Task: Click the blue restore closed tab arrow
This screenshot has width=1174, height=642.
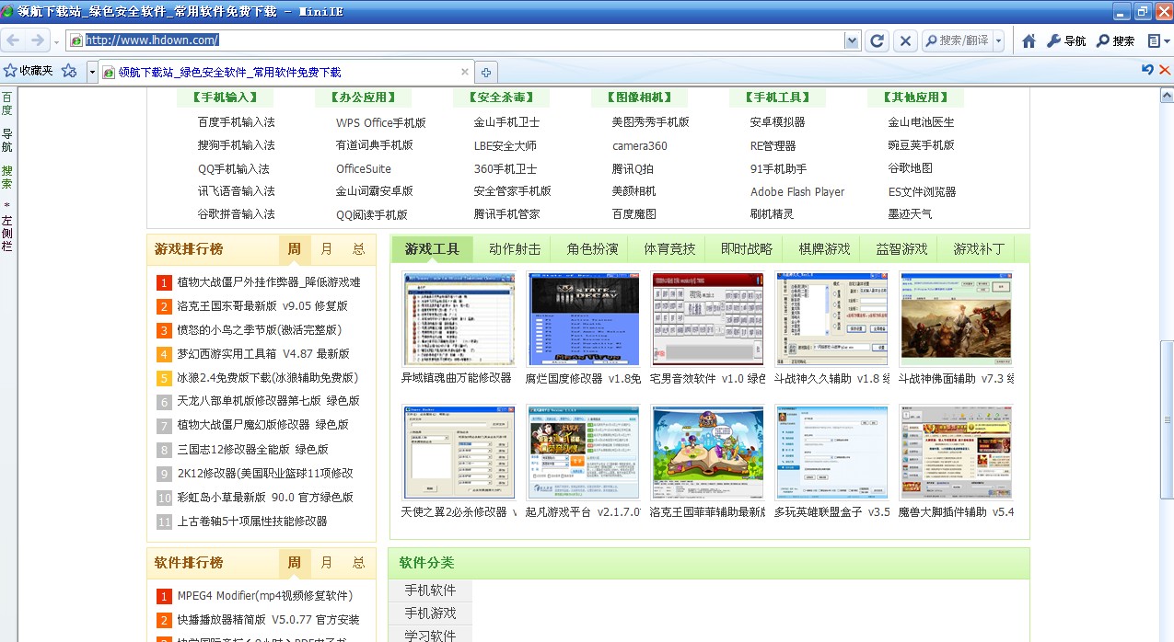Action: [1147, 70]
